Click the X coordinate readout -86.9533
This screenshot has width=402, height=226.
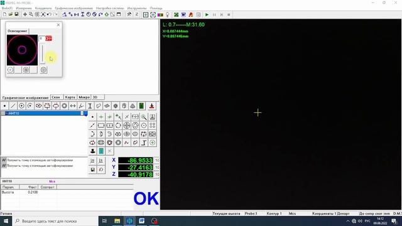136,161
